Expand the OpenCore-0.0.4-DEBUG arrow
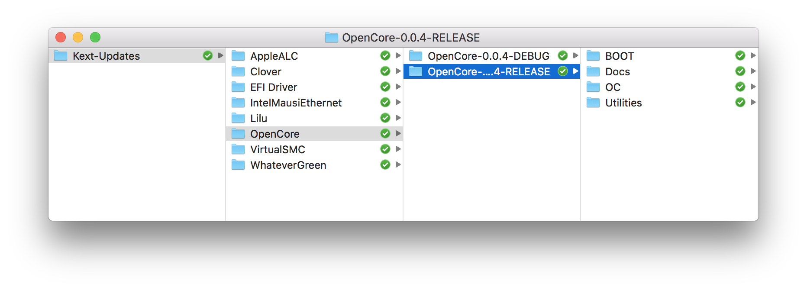This screenshot has height=290, width=807. point(576,55)
